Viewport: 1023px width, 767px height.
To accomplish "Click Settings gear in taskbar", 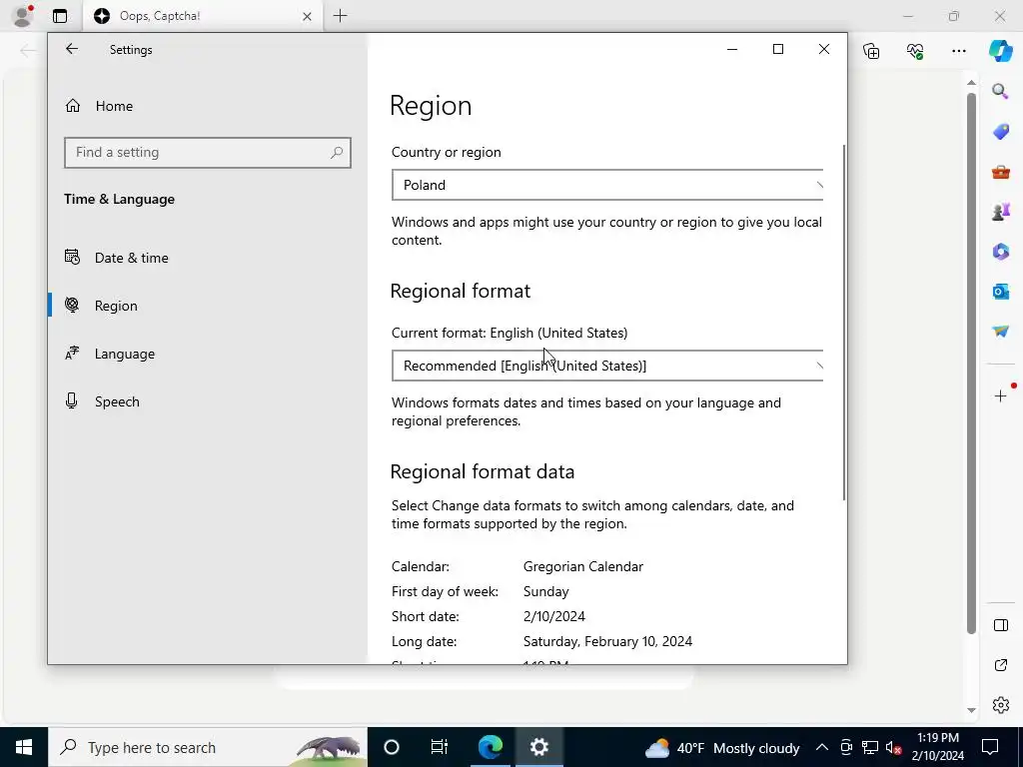I will coord(538,747).
